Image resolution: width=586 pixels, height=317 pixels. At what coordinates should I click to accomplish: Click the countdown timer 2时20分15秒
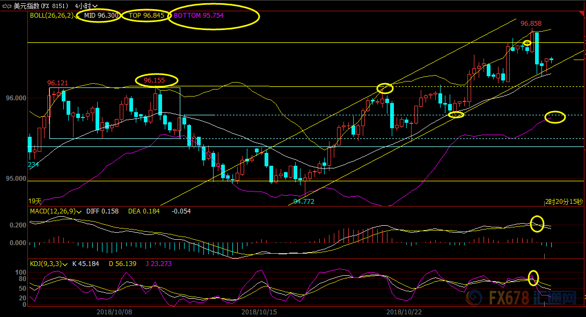[x=563, y=201]
